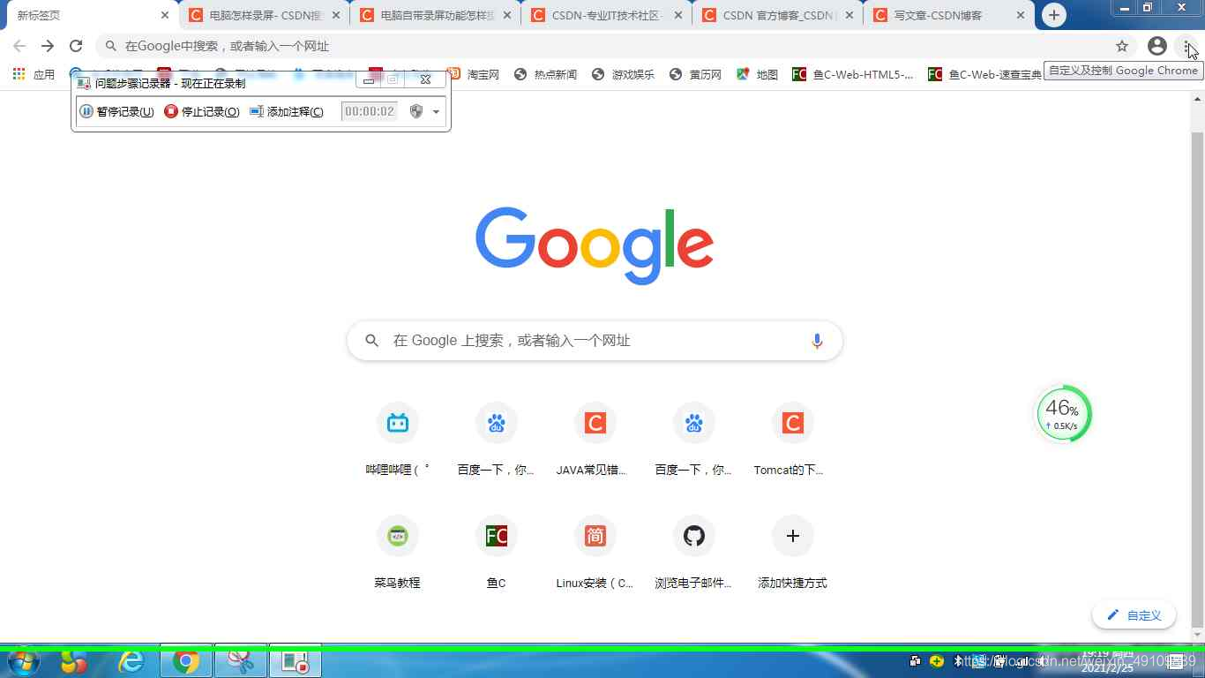Image resolution: width=1205 pixels, height=678 pixels.
Task: Click the Google search box
Action: point(595,341)
